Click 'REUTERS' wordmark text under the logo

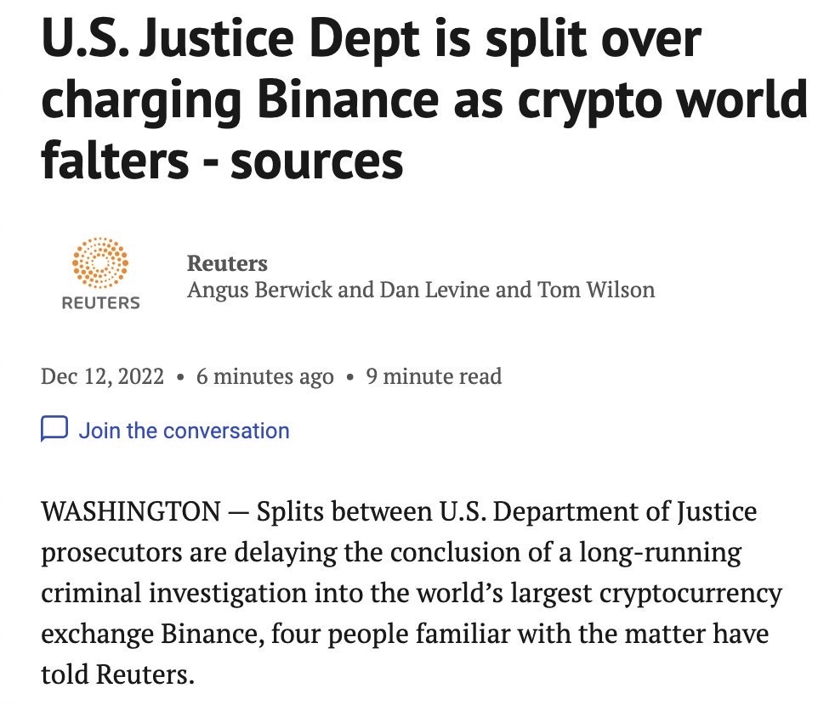tap(100, 303)
